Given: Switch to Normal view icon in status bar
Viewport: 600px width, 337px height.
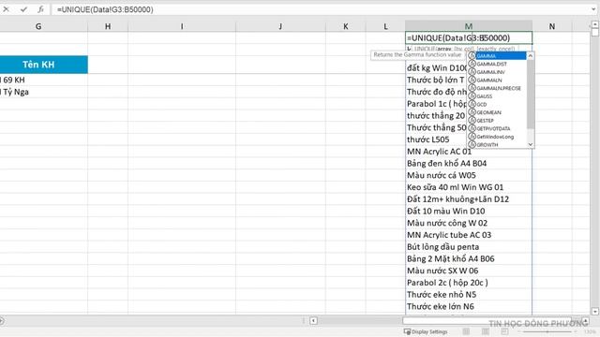Looking at the screenshot, I should [466, 331].
